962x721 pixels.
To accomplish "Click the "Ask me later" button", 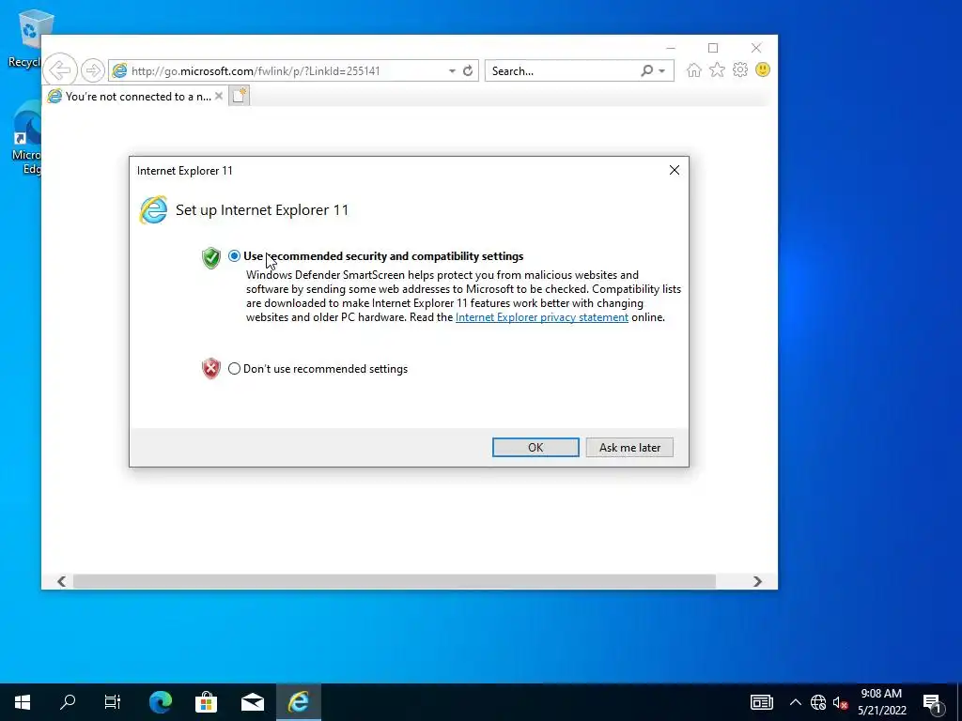I will (x=629, y=448).
